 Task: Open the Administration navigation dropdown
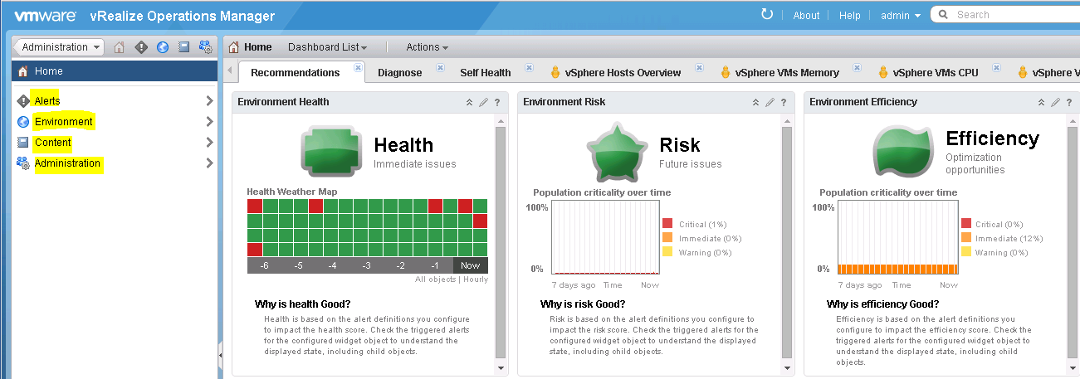58,47
